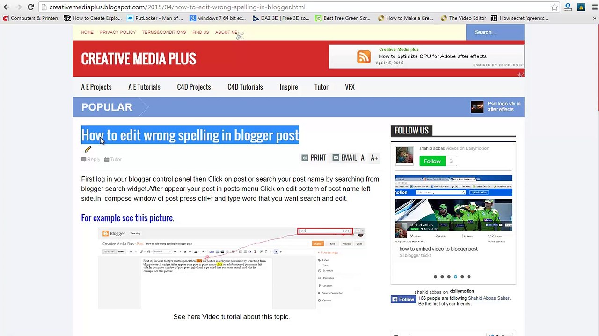Click the green Dailymotion Follow button
This screenshot has height=336, width=599.
tap(432, 161)
